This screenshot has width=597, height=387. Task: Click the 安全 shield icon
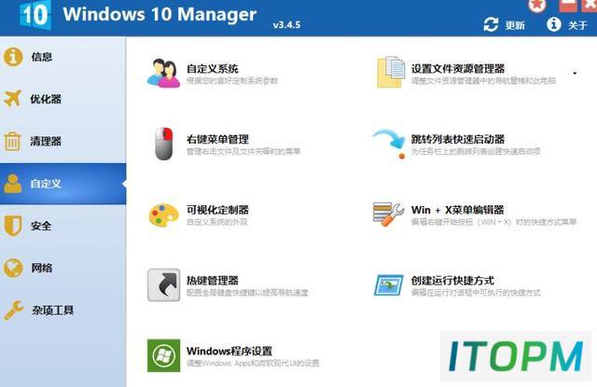12,226
